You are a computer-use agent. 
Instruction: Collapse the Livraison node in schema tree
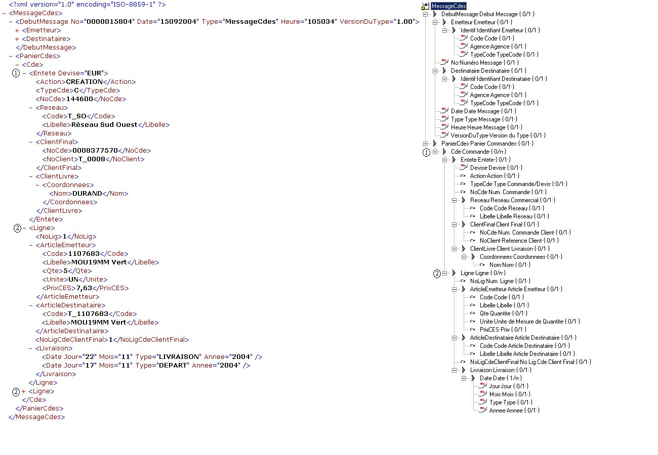[455, 370]
